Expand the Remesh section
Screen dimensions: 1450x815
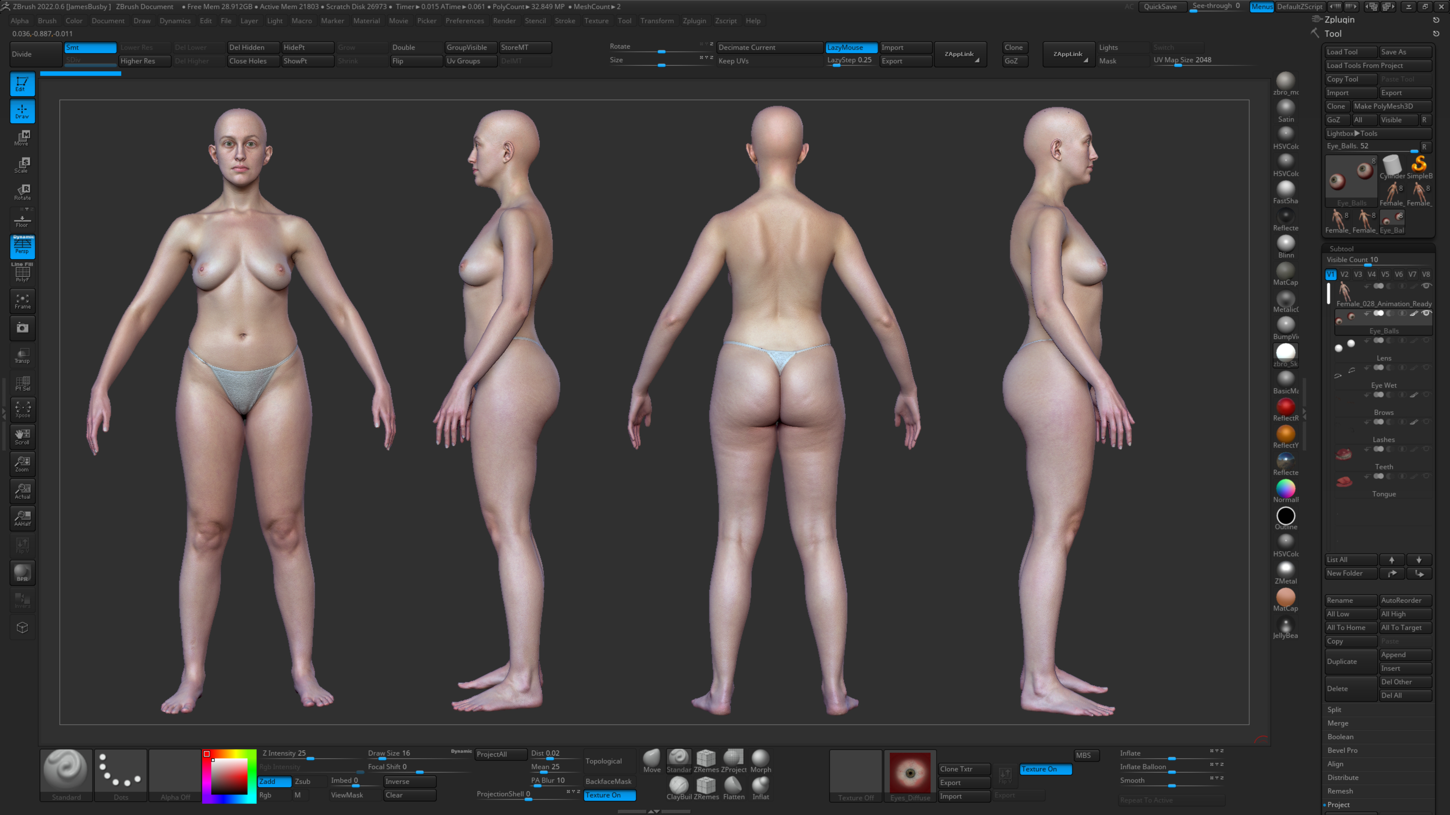click(1340, 791)
